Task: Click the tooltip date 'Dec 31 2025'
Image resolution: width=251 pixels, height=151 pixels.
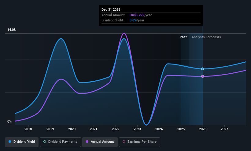Action: (111, 9)
